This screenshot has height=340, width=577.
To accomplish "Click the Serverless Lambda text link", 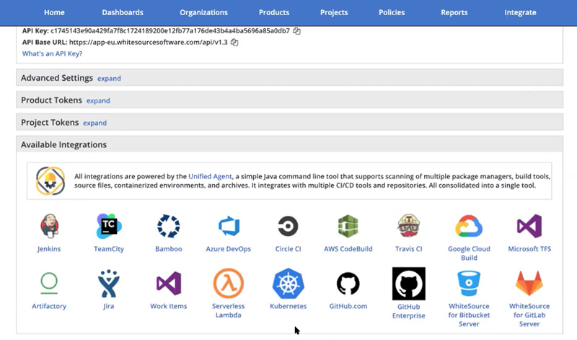I will (x=228, y=310).
